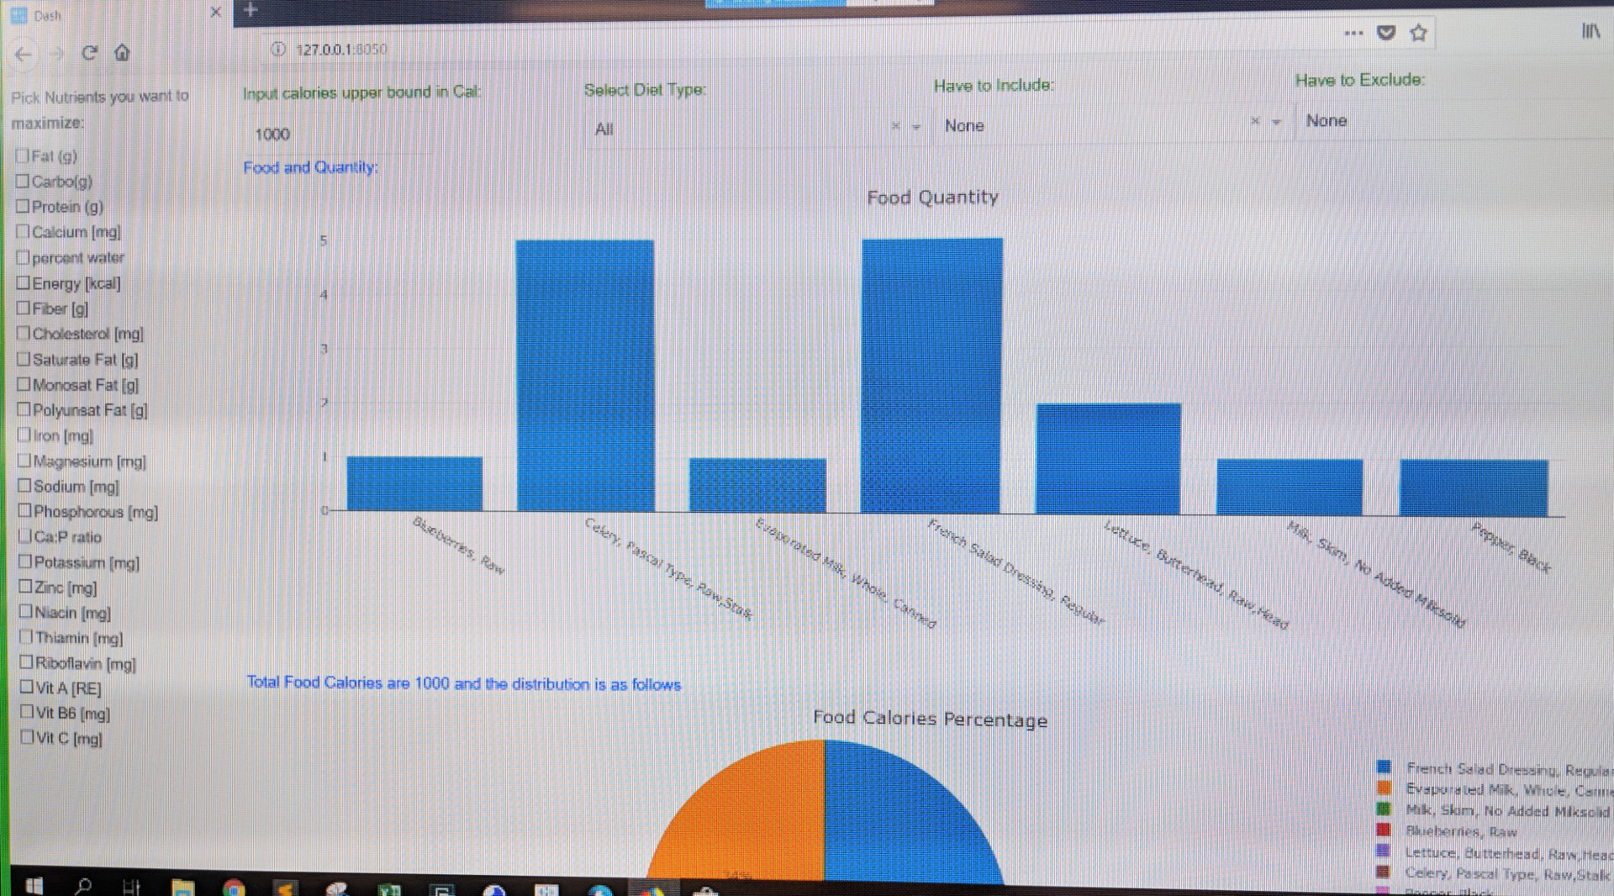Screen dimensions: 1614x896
Task: Check the Zinc [mg] checkbox
Action: [x=26, y=587]
